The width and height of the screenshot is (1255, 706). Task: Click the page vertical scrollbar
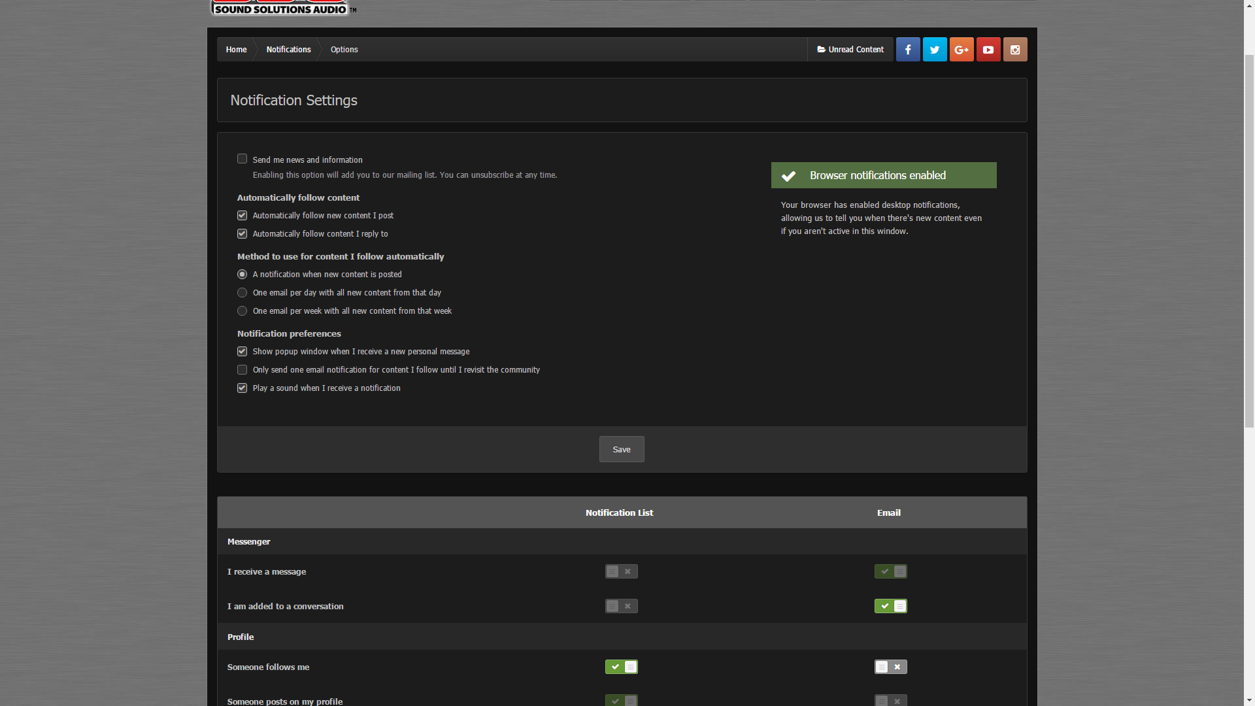point(1249,242)
